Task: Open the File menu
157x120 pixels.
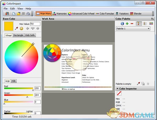Action: click(5, 9)
